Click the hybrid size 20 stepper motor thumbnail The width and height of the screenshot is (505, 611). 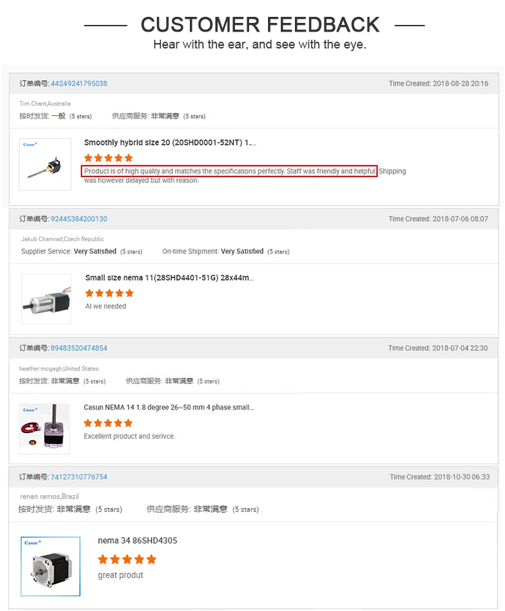45,164
